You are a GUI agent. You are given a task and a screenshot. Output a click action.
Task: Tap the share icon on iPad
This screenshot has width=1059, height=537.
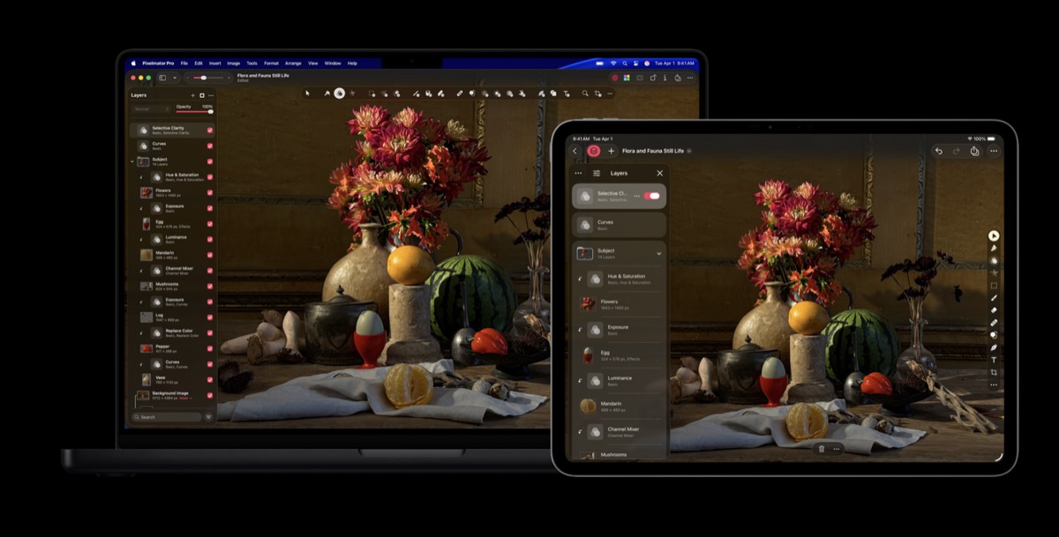tap(974, 152)
